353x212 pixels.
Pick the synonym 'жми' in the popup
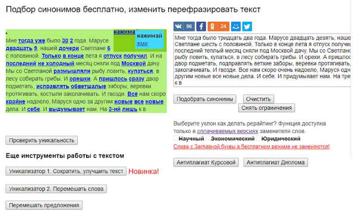(142, 43)
